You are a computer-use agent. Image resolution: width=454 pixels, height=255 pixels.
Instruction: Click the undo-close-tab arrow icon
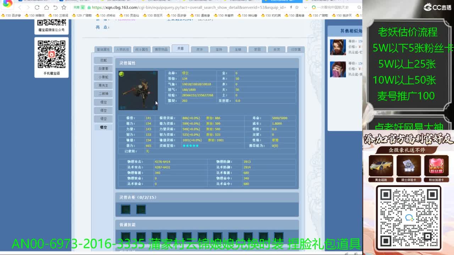tap(55, 7)
